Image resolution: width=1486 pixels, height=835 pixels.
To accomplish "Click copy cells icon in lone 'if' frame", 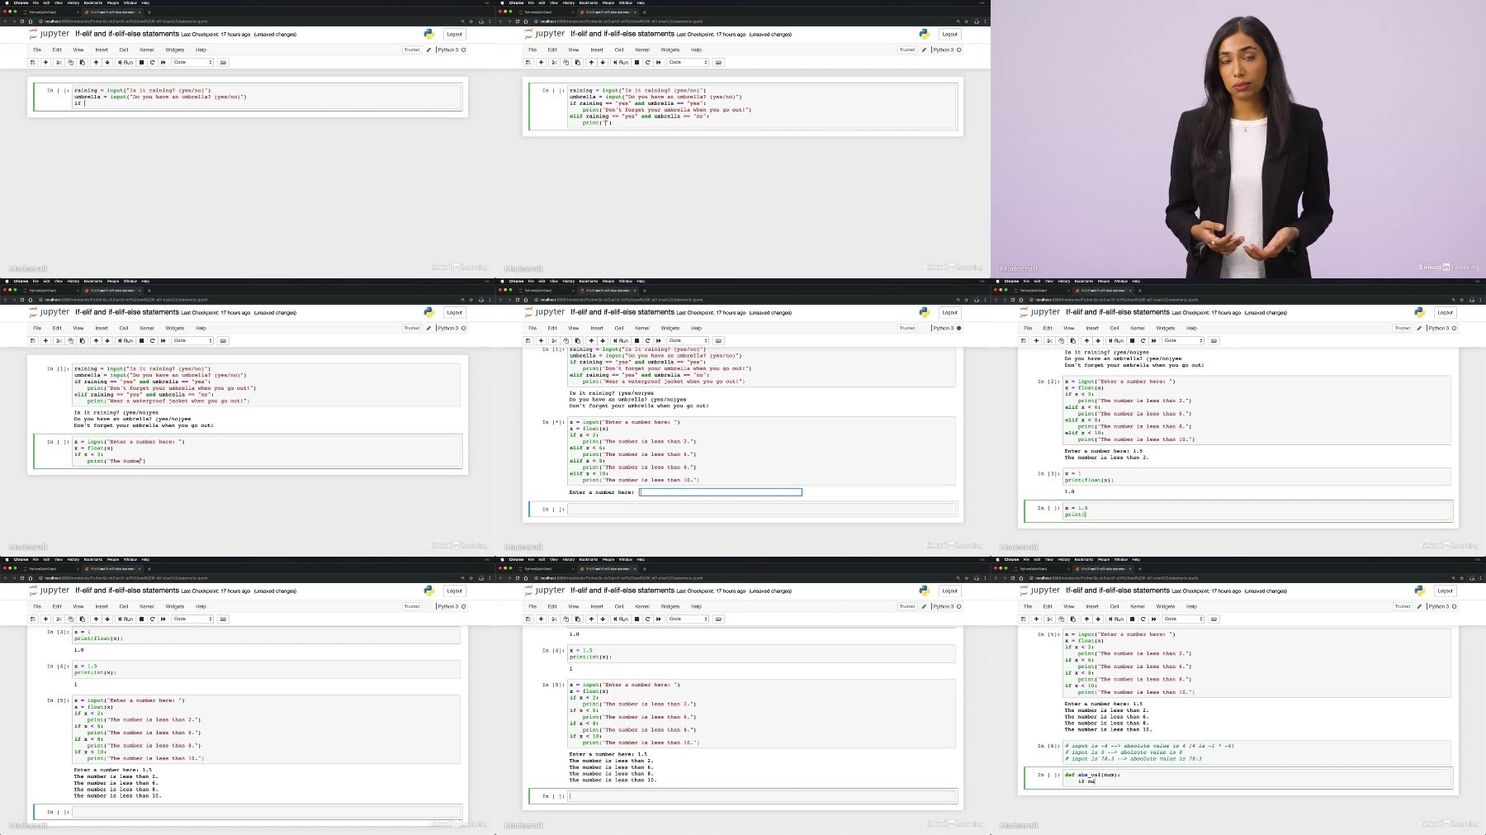I will click(x=70, y=62).
